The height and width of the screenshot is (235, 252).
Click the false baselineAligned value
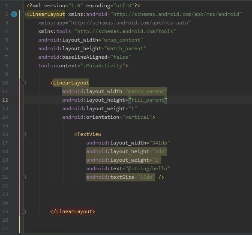coord(121,57)
